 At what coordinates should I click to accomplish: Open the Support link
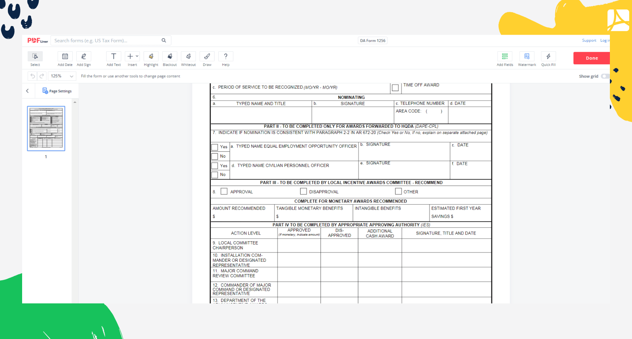589,41
